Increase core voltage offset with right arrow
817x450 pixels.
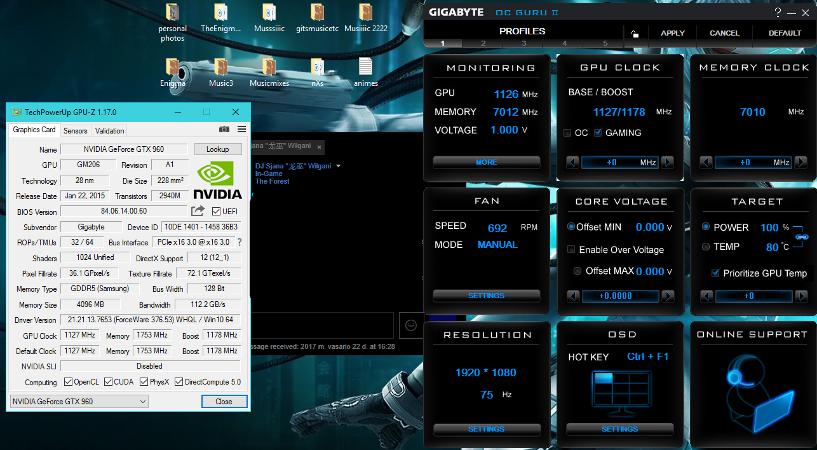667,296
